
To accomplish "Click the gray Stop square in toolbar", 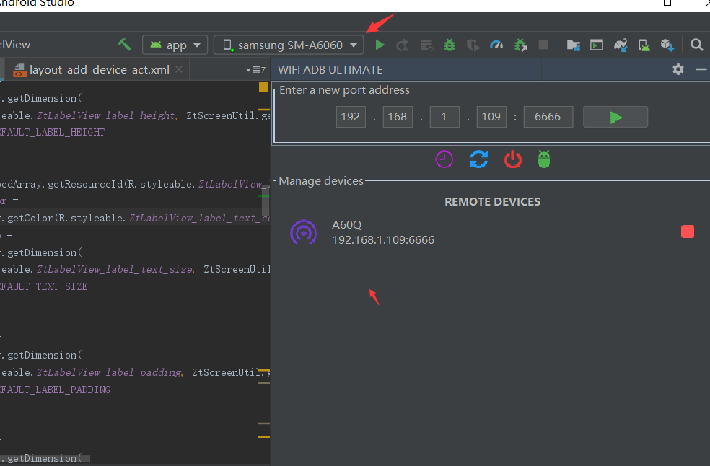I will (543, 45).
